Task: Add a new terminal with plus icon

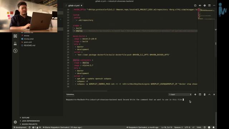Action: click(x=195, y=95)
